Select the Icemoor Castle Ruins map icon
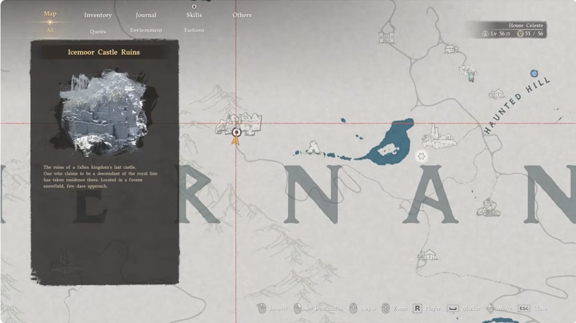The width and height of the screenshot is (576, 323). [x=238, y=123]
